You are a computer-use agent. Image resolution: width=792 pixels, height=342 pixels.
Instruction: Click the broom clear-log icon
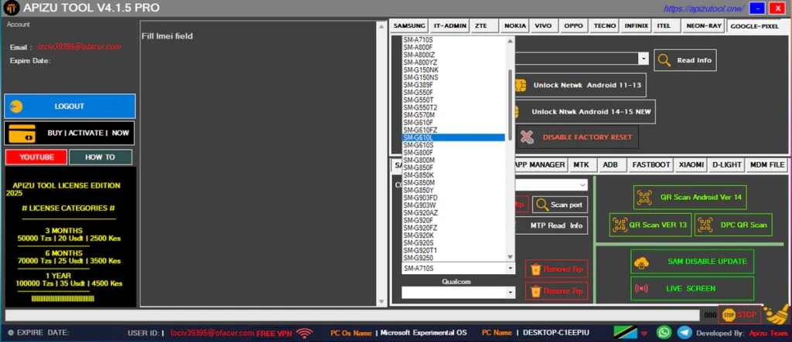pos(777,313)
